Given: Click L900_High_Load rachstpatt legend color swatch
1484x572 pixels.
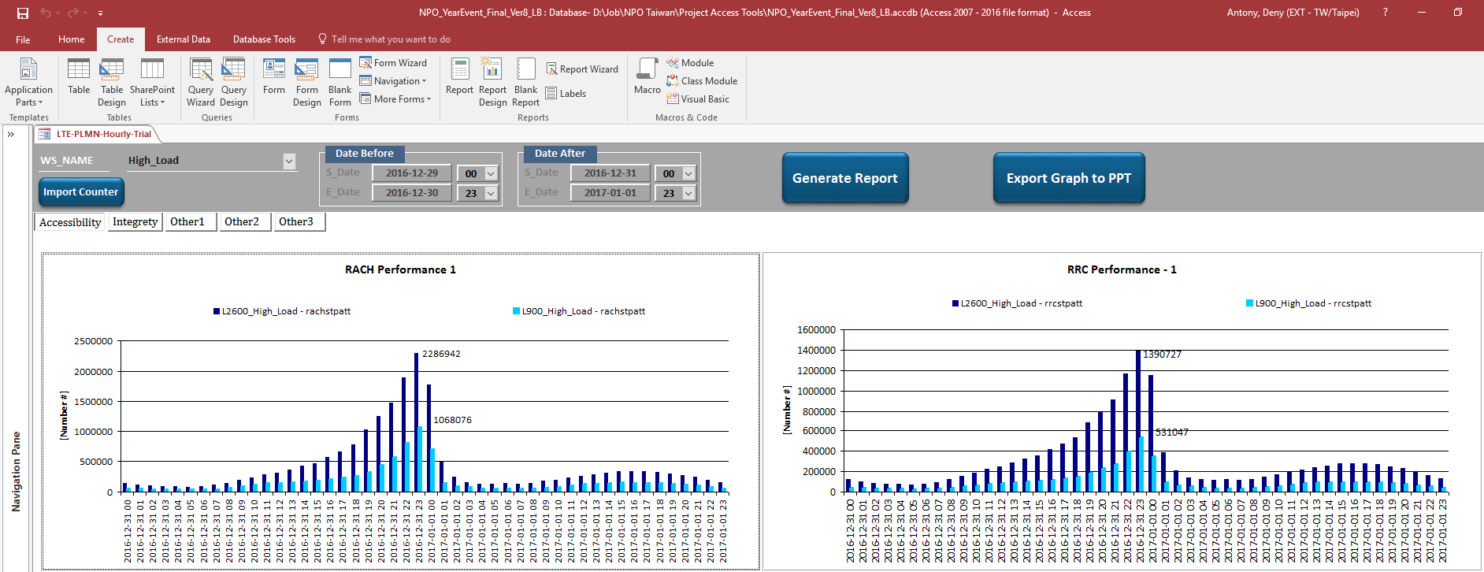Looking at the screenshot, I should (x=516, y=311).
